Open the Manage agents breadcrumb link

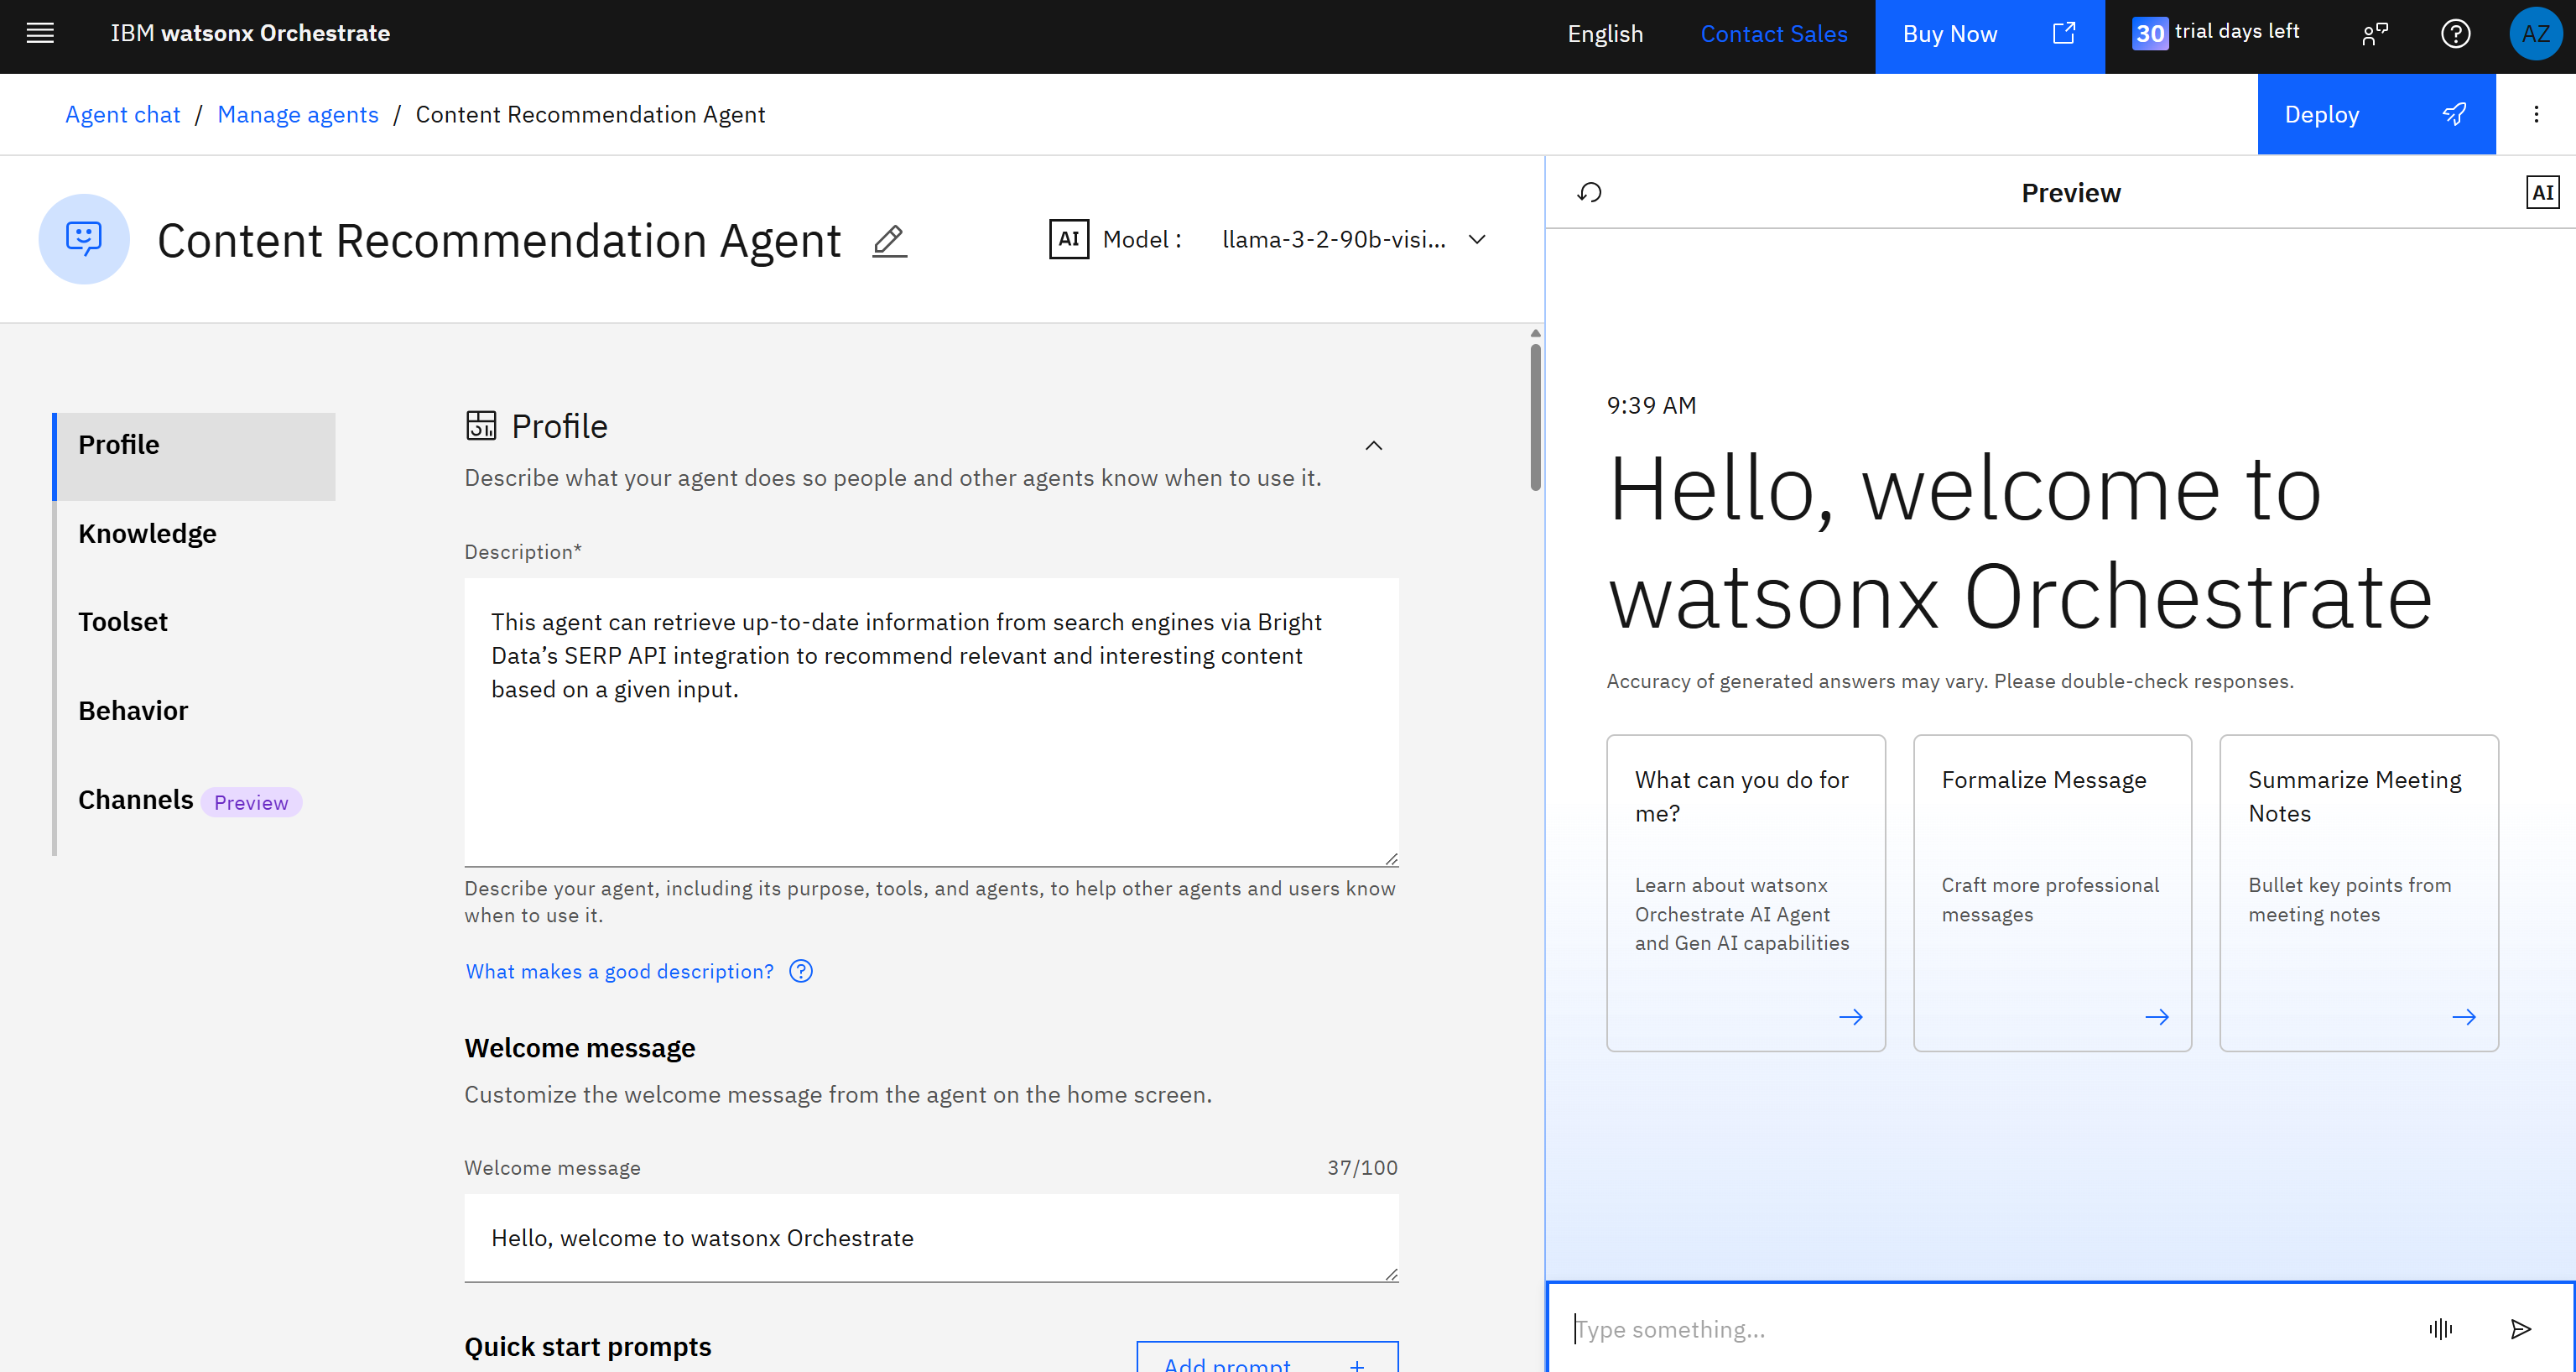pos(297,114)
